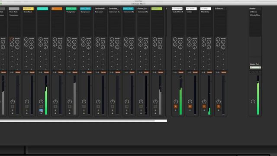This screenshot has width=277, height=156.
Task: Click the C-Delay return volume fader meter
Action: click(x=209, y=95)
